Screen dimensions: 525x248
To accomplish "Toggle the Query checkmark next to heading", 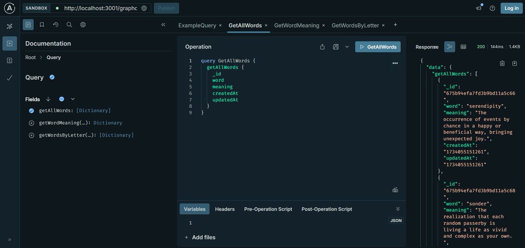I will 52,77.
